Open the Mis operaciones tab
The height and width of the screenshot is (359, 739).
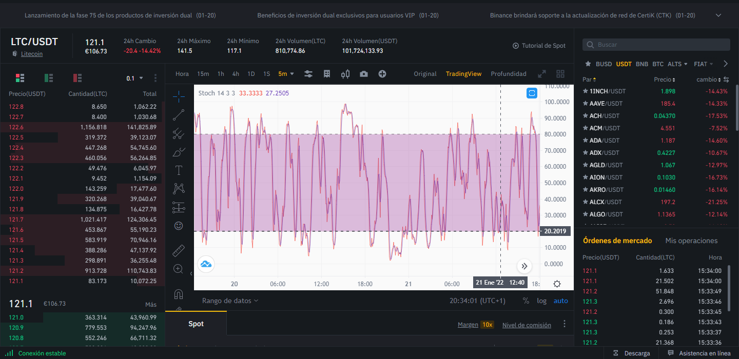point(691,241)
